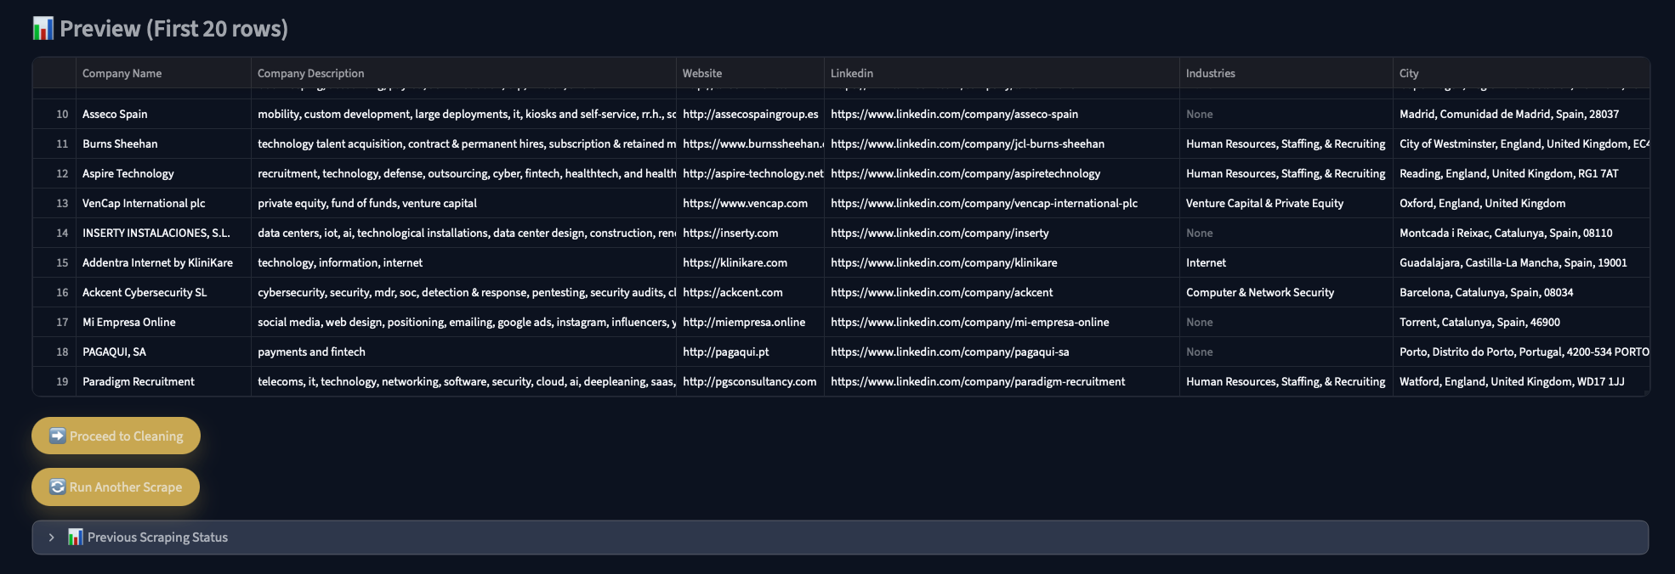
Task: Sort by Company Name column header
Action: [163, 73]
